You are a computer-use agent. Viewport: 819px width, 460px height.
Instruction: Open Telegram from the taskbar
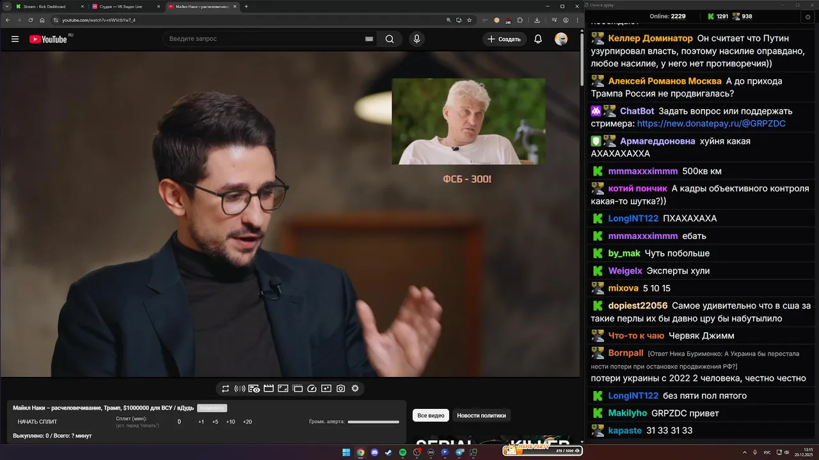click(x=459, y=452)
